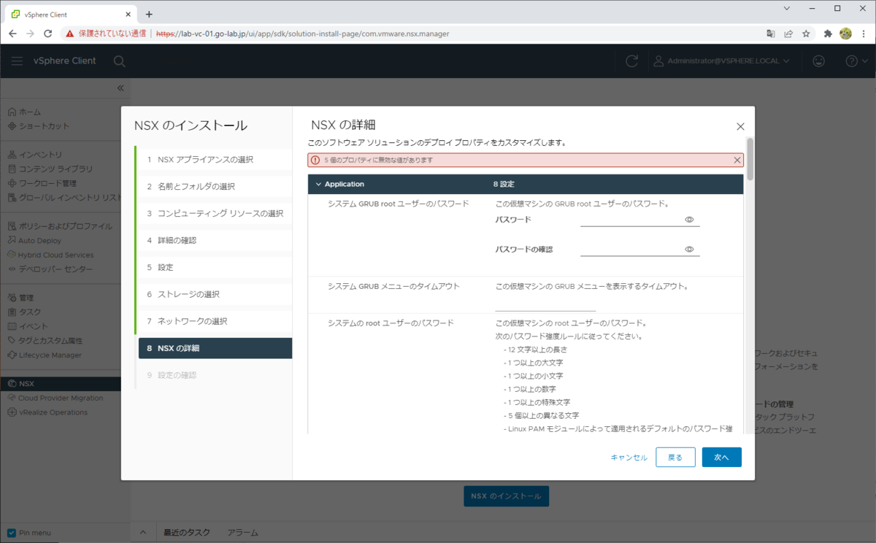The width and height of the screenshot is (876, 543).
Task: Toggle the Pin menu checkbox
Action: coord(12,533)
